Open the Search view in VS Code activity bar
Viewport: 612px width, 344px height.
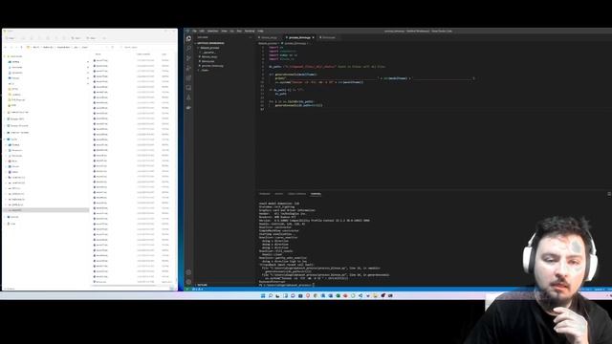188,49
